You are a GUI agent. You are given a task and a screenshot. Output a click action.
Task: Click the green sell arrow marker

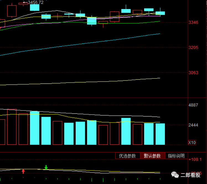(x=46, y=167)
